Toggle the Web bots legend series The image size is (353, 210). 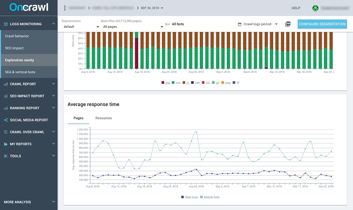(x=189, y=197)
